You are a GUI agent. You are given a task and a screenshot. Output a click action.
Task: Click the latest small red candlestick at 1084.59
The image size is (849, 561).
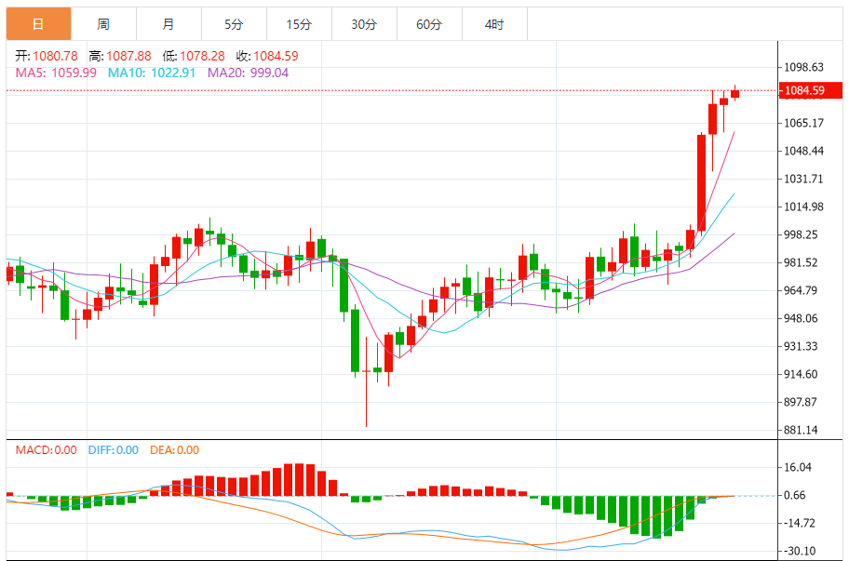tap(734, 93)
